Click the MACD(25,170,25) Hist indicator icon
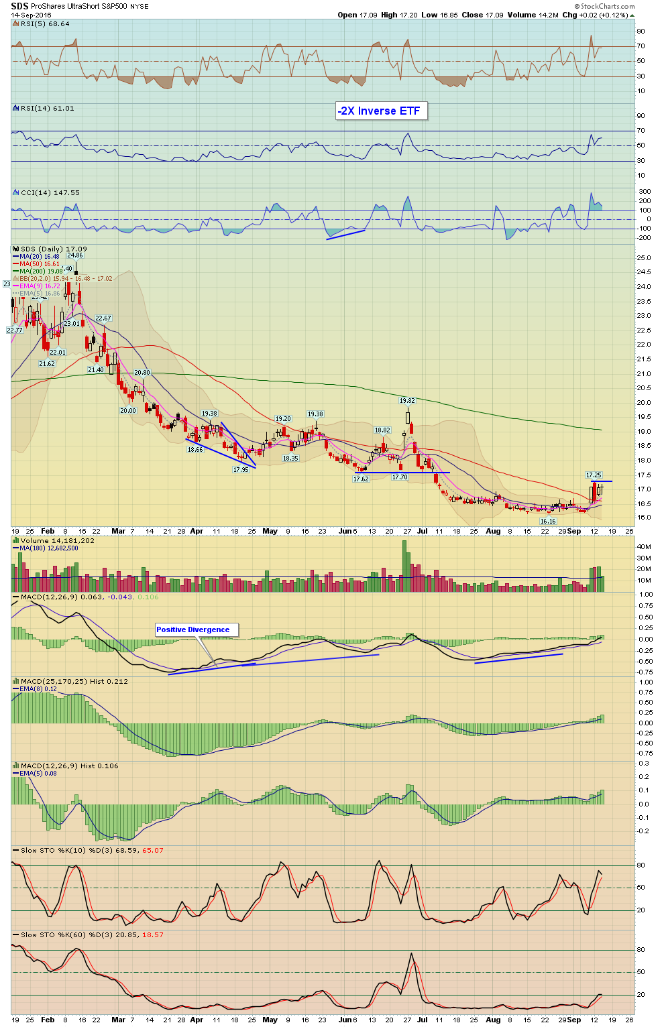664x1027 pixels. pyautogui.click(x=16, y=681)
